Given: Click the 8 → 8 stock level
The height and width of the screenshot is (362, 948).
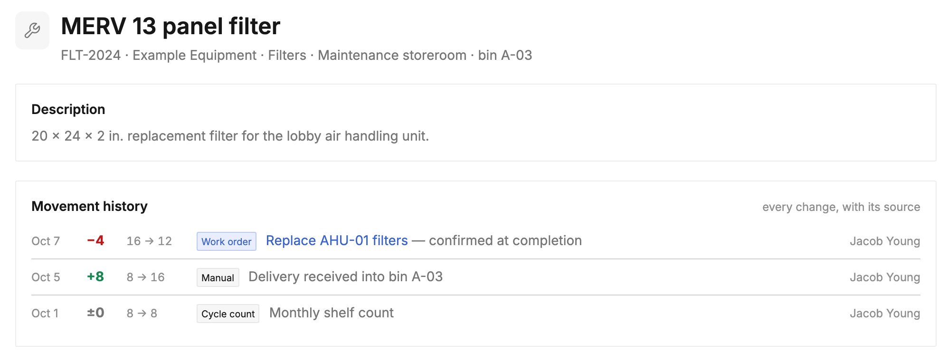Looking at the screenshot, I should click(142, 314).
